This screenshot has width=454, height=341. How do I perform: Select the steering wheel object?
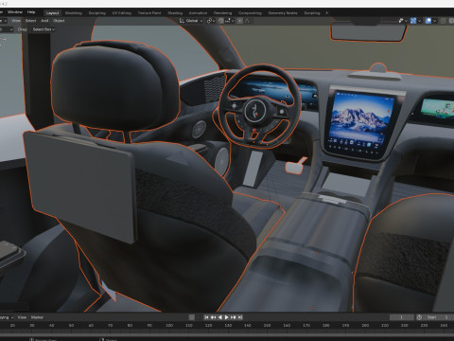[259, 106]
